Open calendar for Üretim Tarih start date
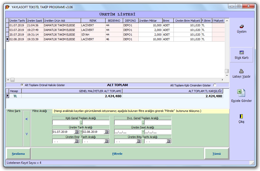The width and height of the screenshot is (260, 171). coord(76,132)
